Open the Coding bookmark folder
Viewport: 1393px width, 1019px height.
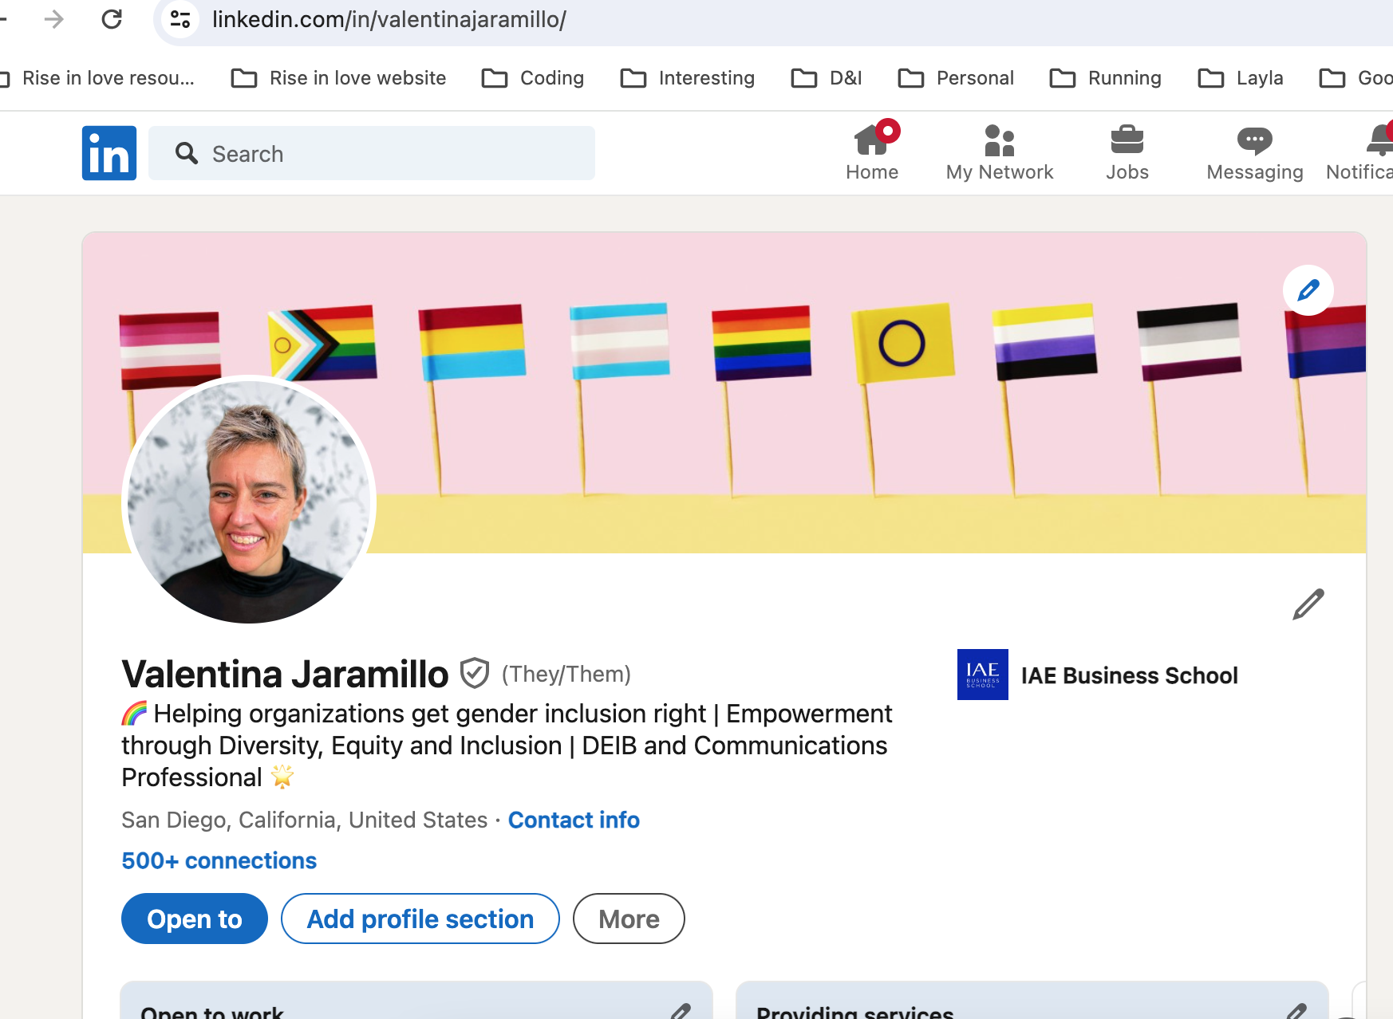533,78
